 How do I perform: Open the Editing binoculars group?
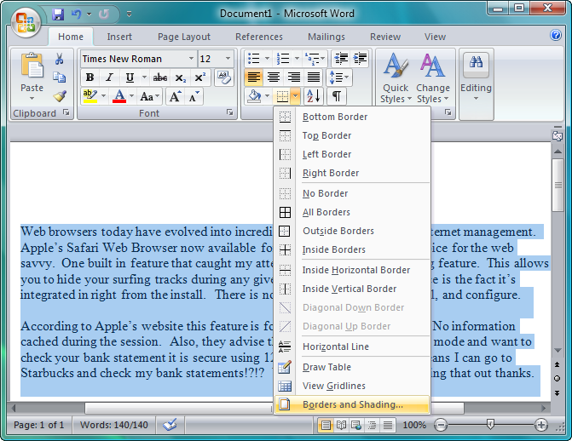[476, 64]
